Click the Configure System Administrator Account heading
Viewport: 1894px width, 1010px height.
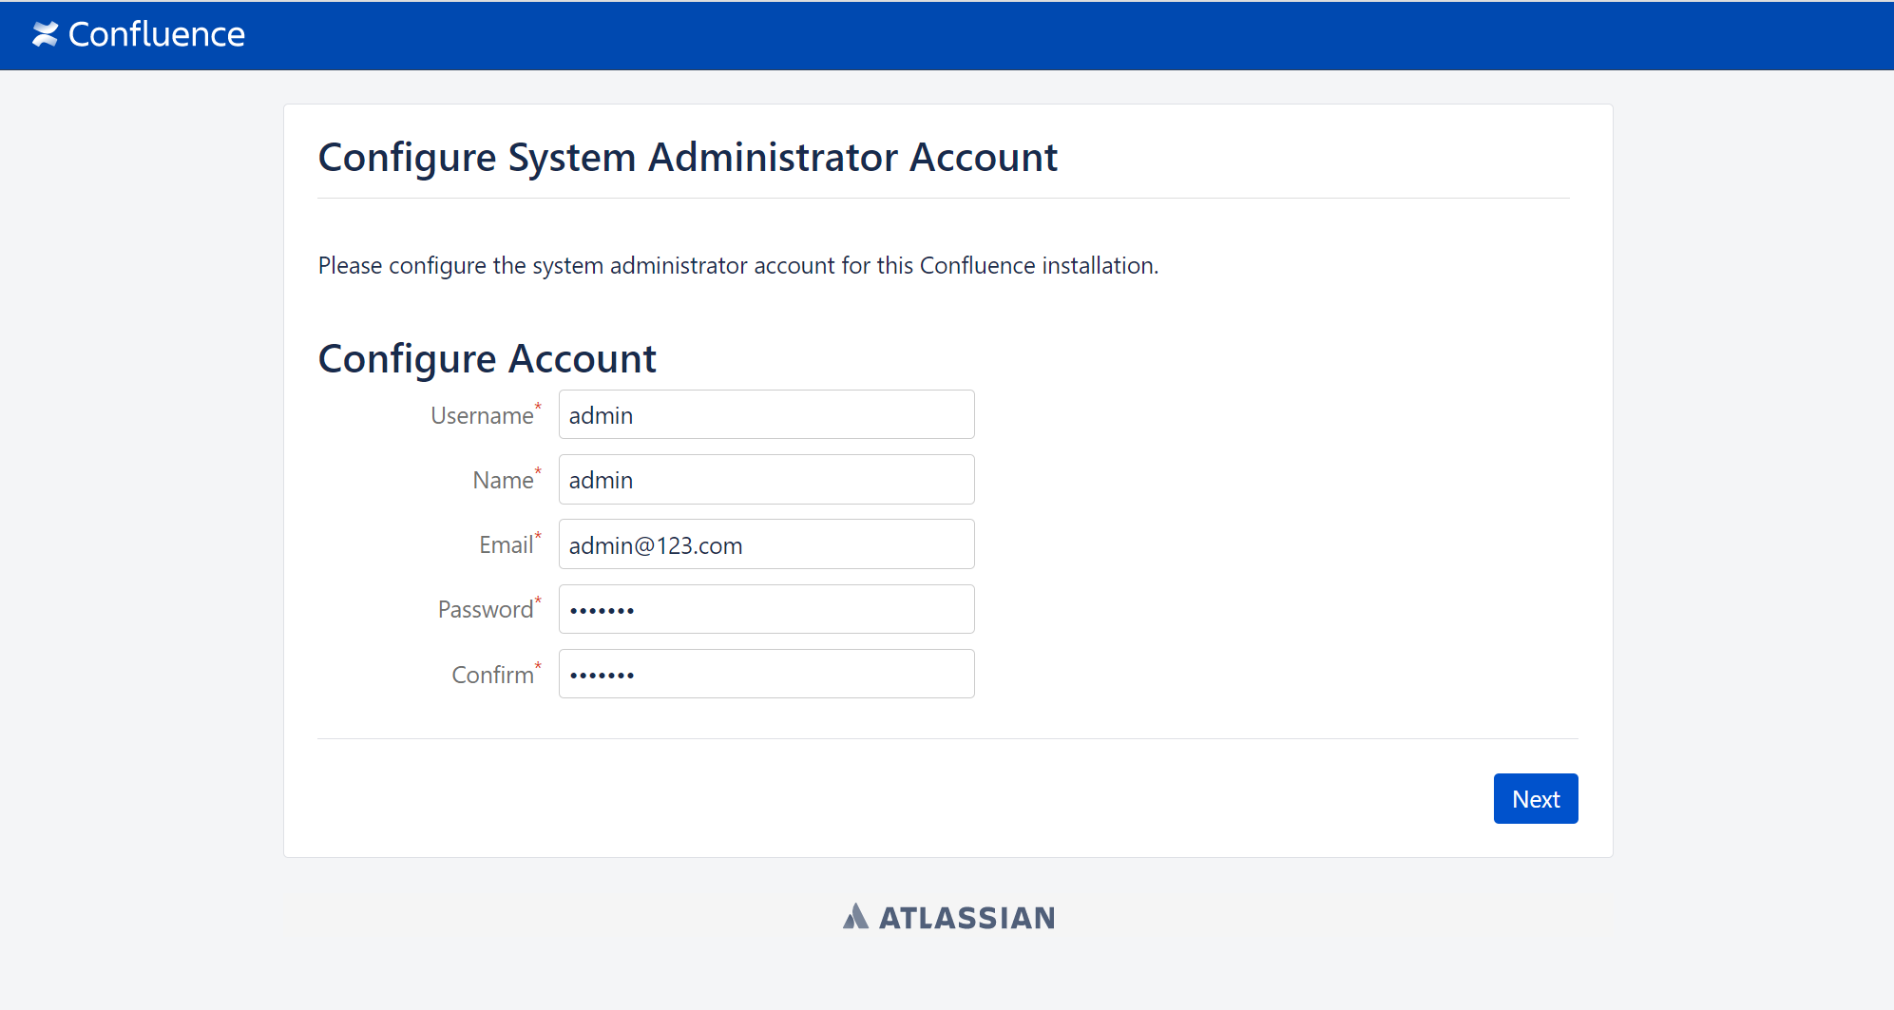tap(687, 158)
